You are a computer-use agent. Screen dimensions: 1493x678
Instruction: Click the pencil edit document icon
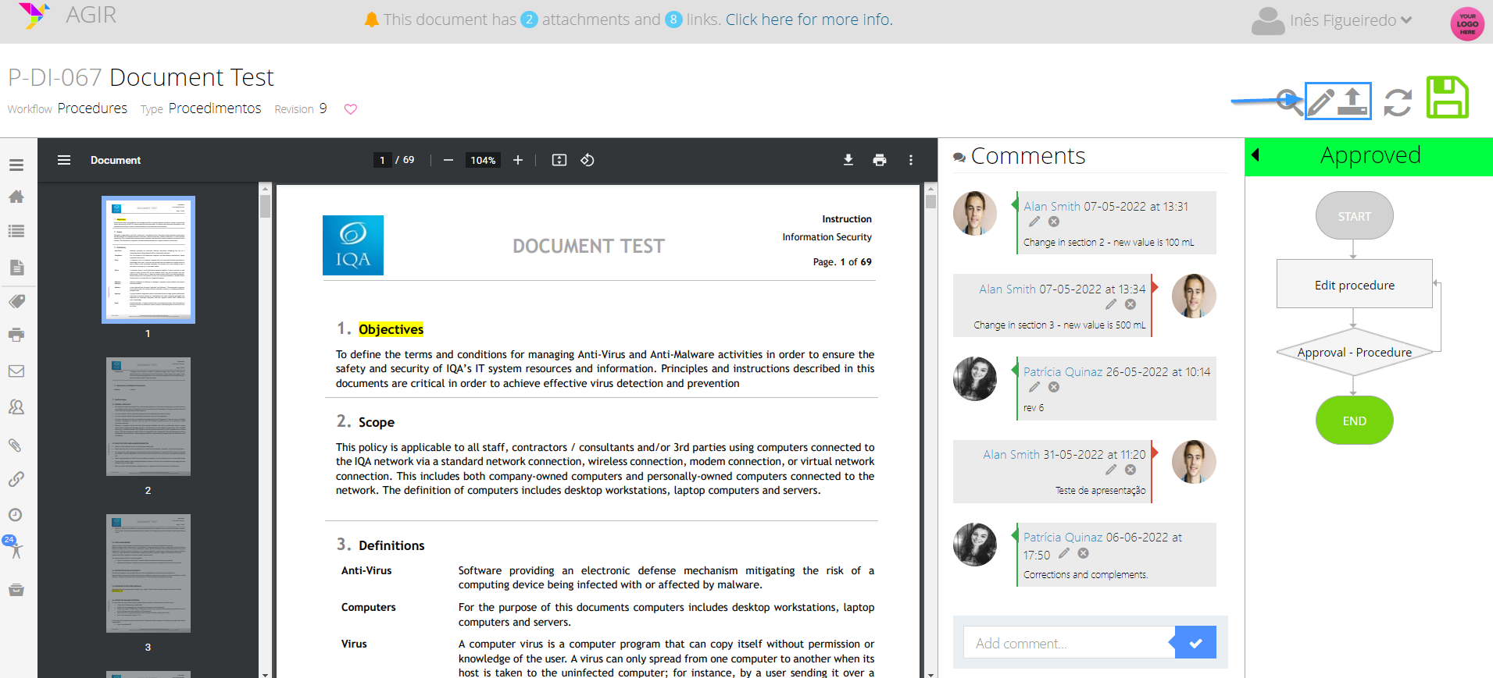pos(1321,101)
